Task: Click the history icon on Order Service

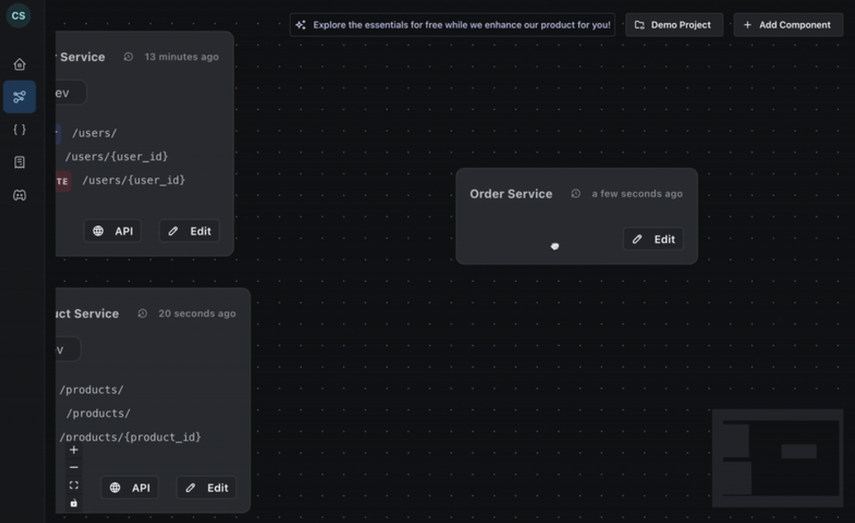Action: 576,194
